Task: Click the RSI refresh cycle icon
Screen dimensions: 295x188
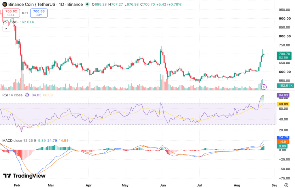Action: point(27,95)
